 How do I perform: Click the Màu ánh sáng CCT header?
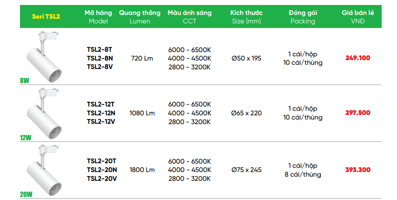click(x=190, y=17)
